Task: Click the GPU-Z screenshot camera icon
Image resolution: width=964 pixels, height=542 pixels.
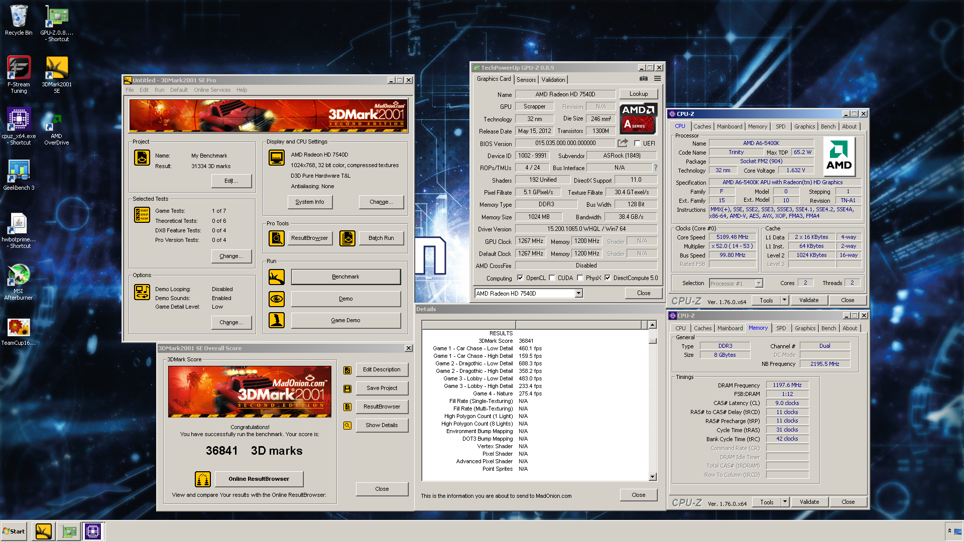Action: coord(643,79)
